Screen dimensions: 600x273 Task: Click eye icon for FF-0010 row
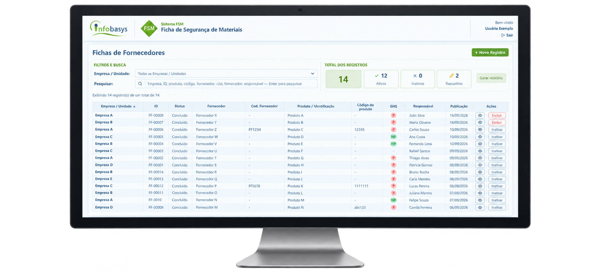(480, 200)
